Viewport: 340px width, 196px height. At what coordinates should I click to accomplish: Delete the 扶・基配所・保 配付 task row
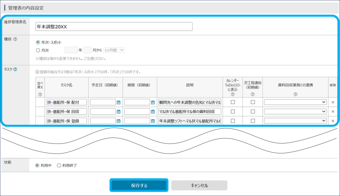click(333, 102)
